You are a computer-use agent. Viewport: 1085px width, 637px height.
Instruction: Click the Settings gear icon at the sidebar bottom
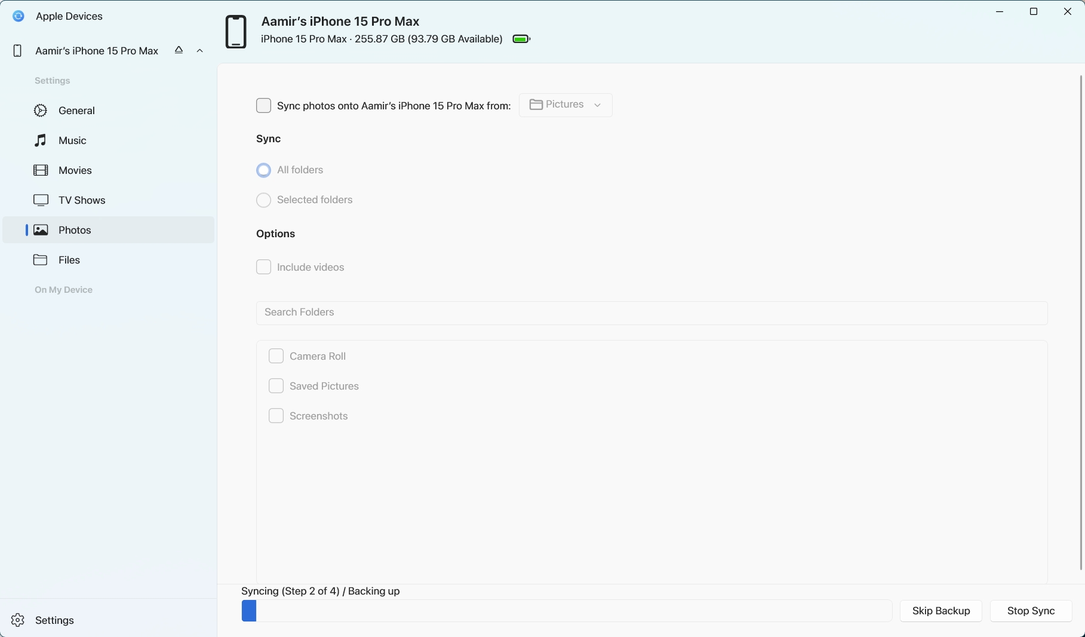click(x=18, y=620)
